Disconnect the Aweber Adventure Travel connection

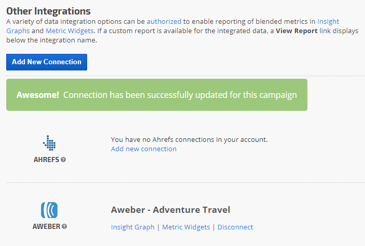[x=235, y=227]
